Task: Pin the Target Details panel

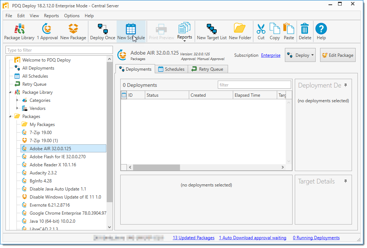Action: (345, 181)
